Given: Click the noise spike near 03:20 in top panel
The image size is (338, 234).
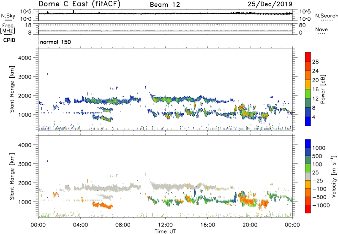Looking at the screenshot, I should coord(74,12).
